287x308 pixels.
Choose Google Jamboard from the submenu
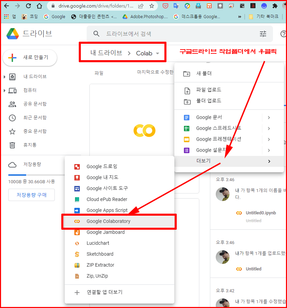119,232
